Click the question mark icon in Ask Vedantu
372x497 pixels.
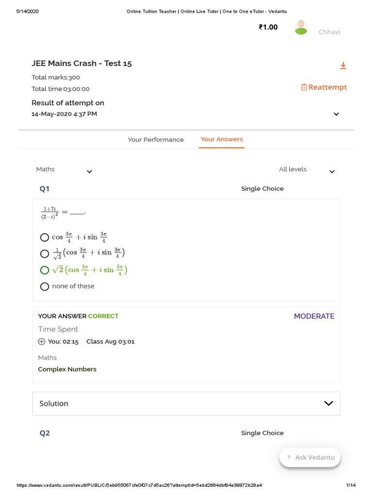pyautogui.click(x=289, y=458)
